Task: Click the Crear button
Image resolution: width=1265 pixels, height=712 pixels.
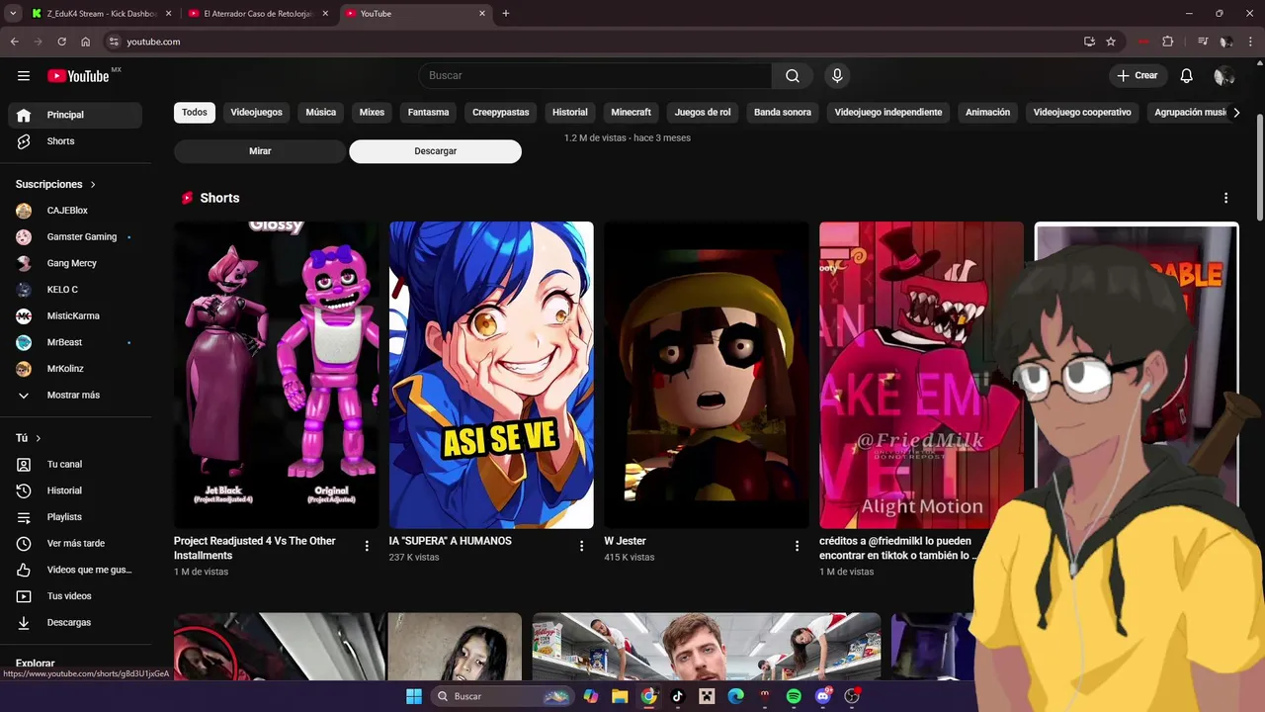Action: [1138, 76]
